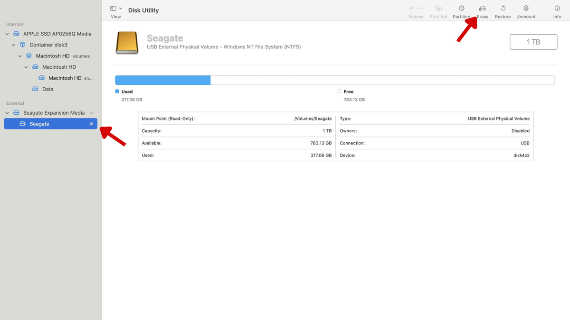Collapse the Container disk3 item

click(14, 45)
